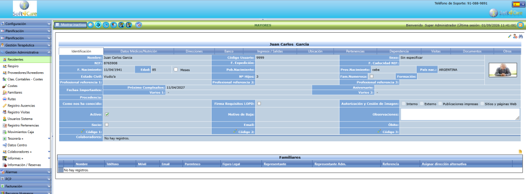Open the Banco tab

click(x=229, y=51)
